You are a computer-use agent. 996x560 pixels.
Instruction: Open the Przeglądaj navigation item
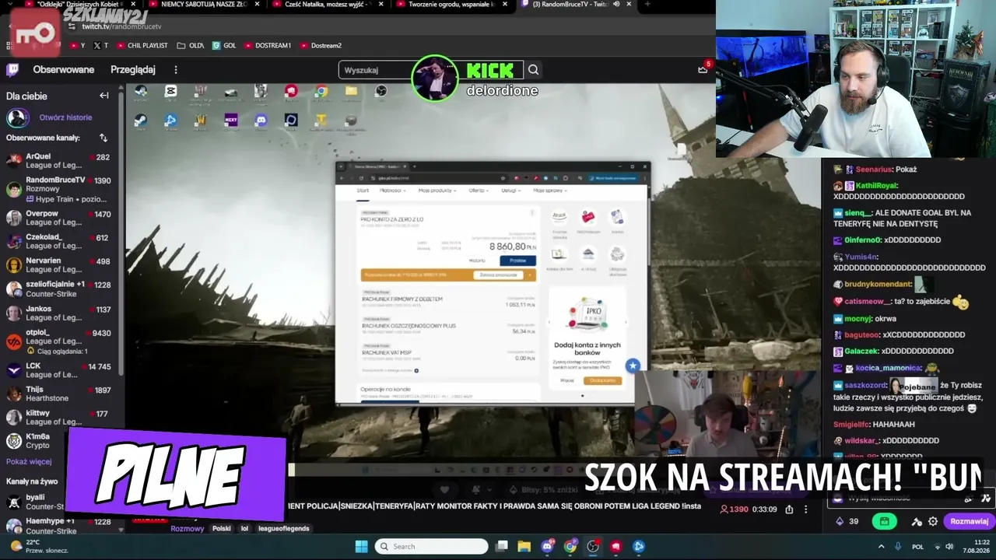tap(133, 70)
